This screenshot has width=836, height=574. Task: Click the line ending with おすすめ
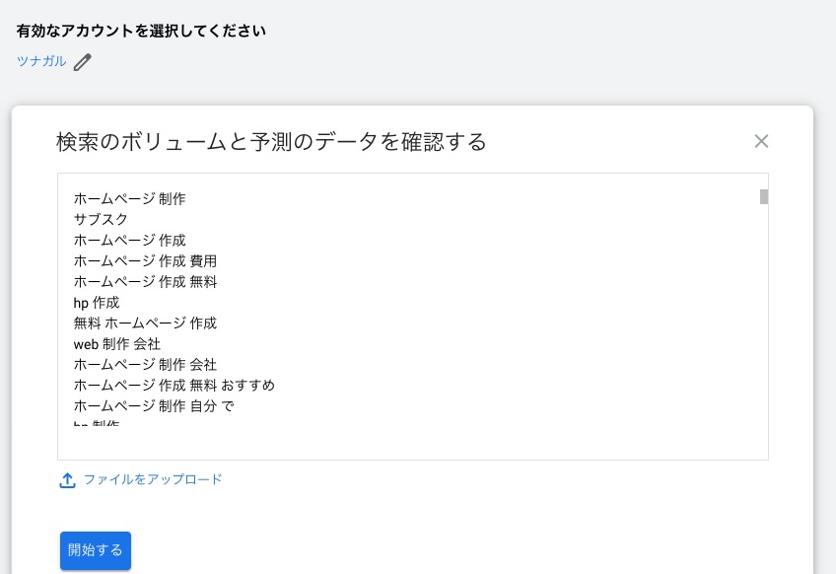tap(174, 385)
